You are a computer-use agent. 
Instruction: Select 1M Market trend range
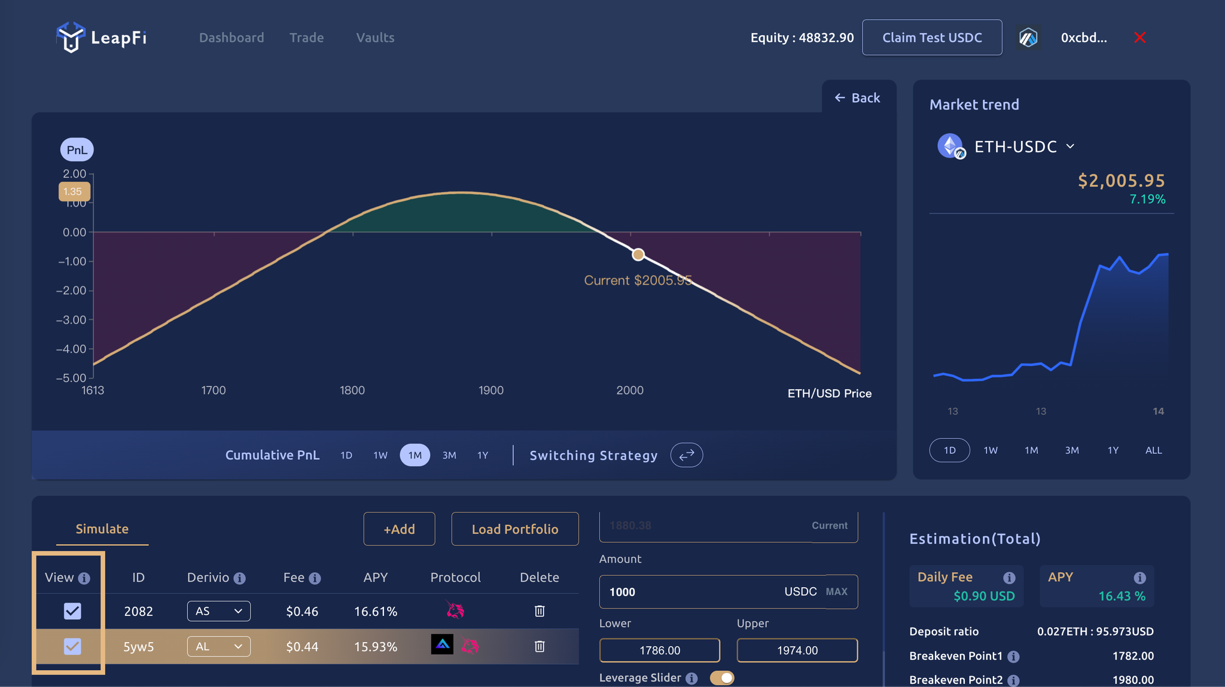(1031, 450)
